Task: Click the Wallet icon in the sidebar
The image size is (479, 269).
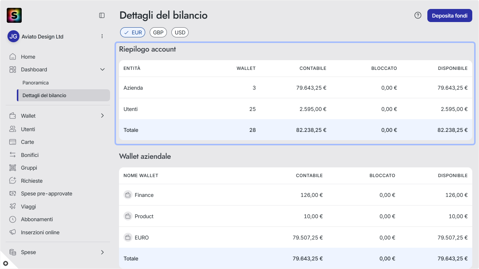Action: point(13,116)
